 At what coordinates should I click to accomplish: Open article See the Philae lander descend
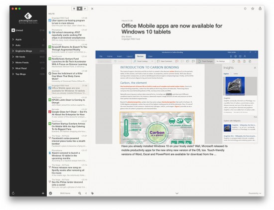click(67, 184)
